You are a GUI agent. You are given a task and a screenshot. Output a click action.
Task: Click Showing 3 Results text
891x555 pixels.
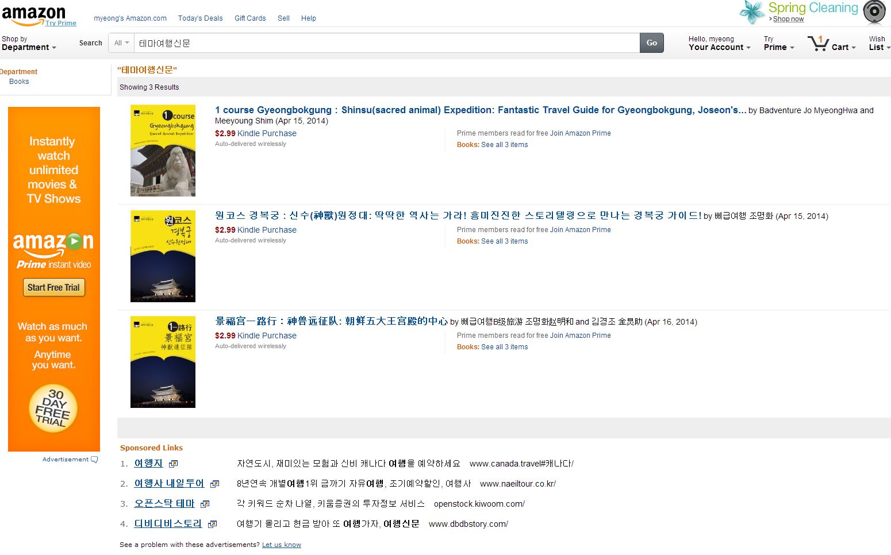click(x=149, y=87)
